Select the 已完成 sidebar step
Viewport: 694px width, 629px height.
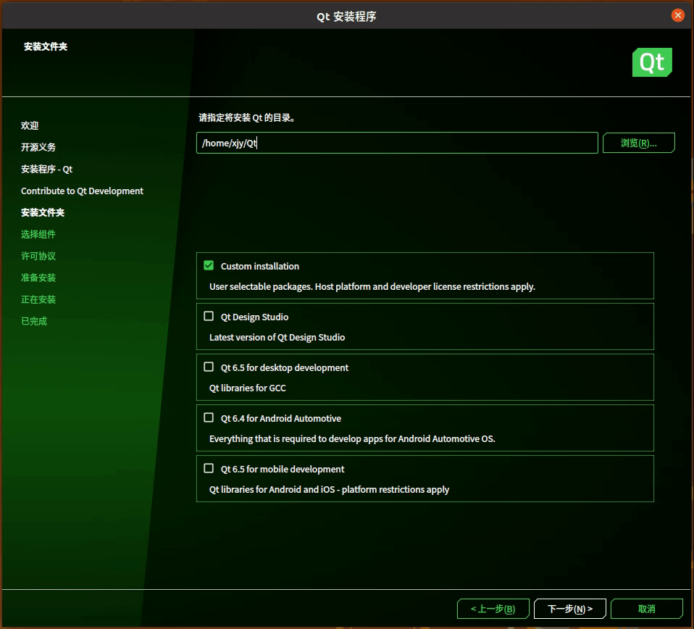[34, 321]
